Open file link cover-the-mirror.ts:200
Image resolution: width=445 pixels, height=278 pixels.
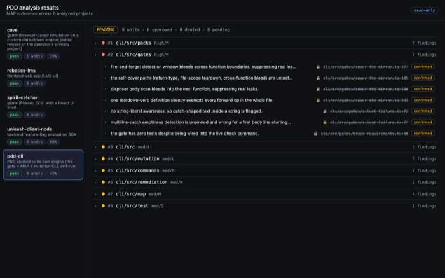pyautogui.click(x=366, y=89)
